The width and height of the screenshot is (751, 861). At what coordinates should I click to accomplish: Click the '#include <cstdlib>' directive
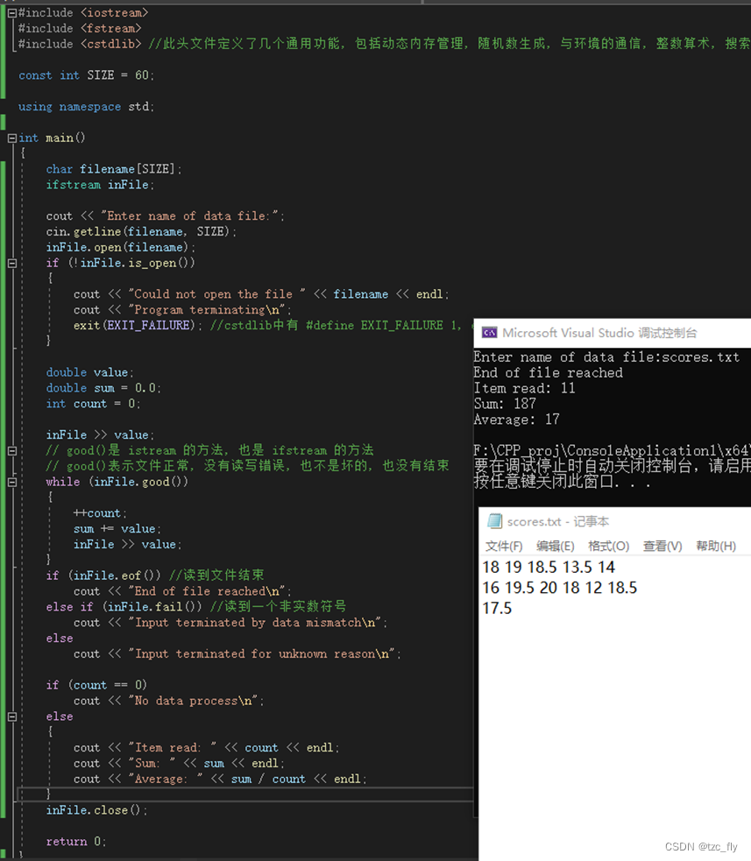point(80,44)
